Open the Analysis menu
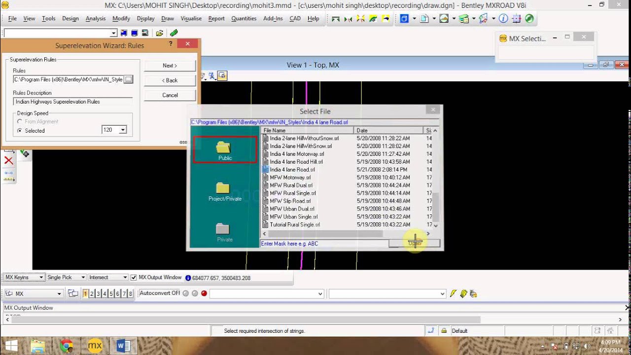Viewport: 631px width, 355px height. (96, 19)
